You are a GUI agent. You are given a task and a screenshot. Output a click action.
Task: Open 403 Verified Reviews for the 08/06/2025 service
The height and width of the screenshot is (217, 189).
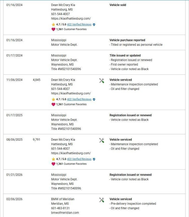click(x=79, y=159)
